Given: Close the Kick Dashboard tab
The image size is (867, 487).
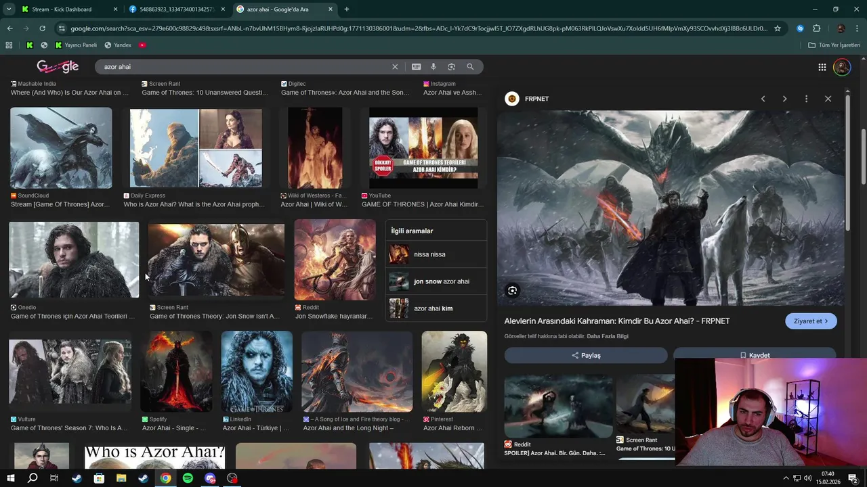Looking at the screenshot, I should coord(115,9).
